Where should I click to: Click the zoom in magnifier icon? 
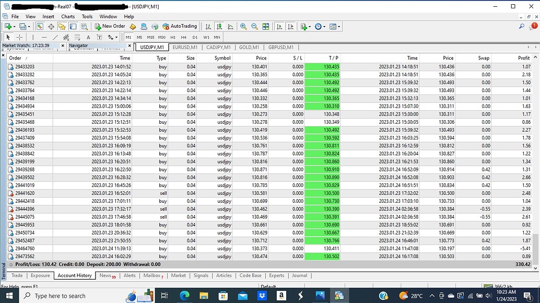coord(243,27)
